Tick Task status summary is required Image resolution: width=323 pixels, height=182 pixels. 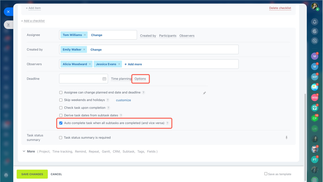pos(61,138)
